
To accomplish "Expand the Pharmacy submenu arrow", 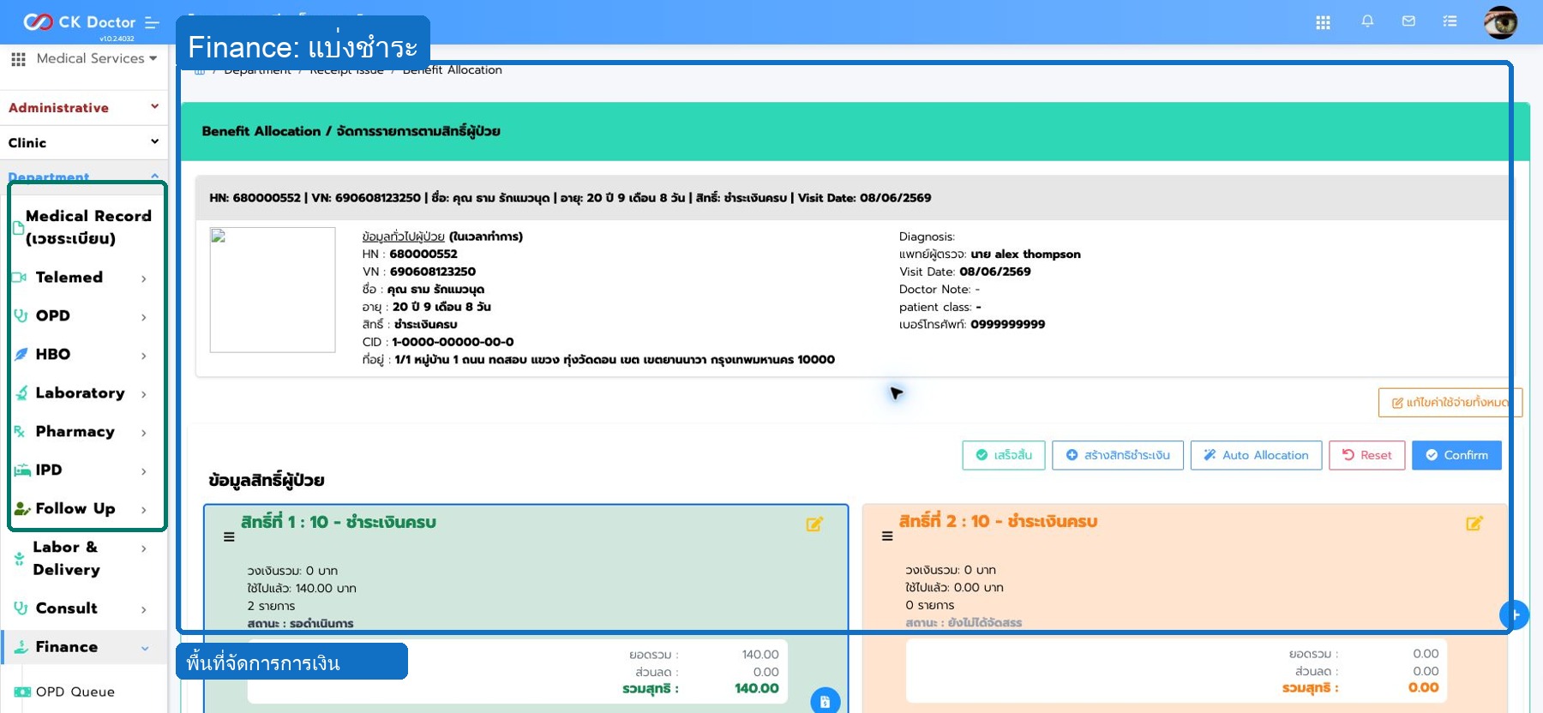I will pos(143,433).
